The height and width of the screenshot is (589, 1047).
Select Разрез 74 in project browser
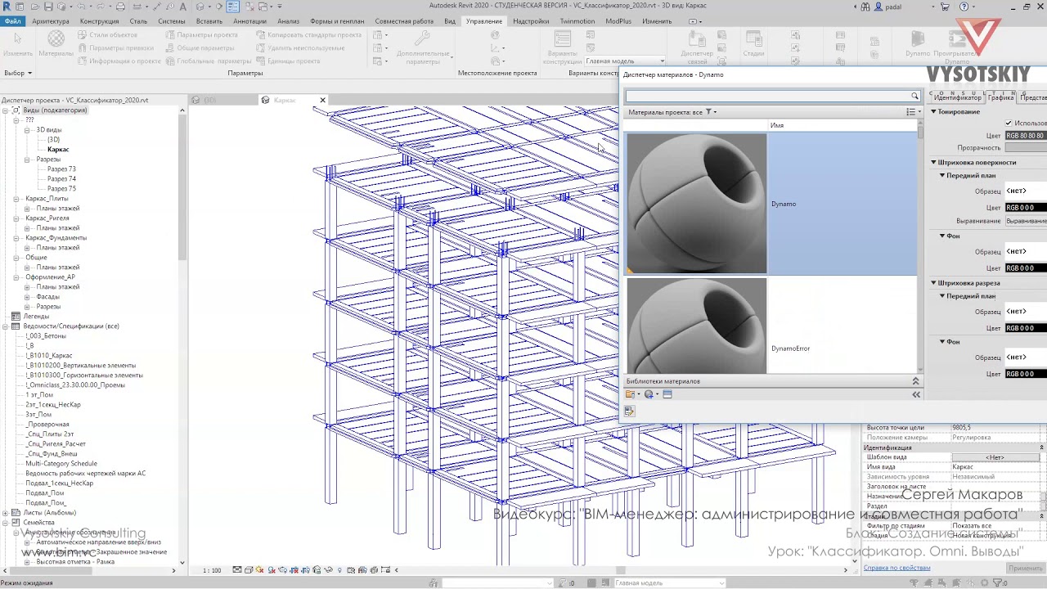61,179
